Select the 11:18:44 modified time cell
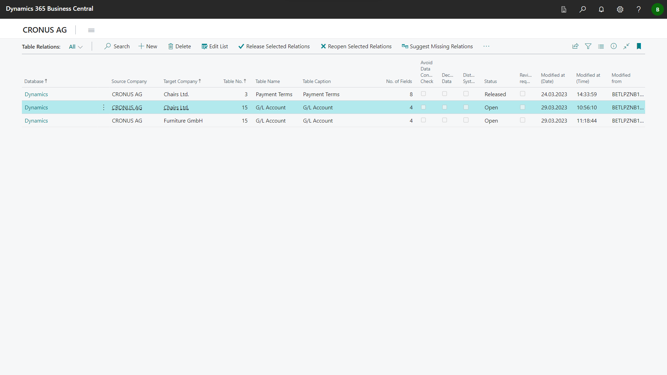 click(x=586, y=121)
